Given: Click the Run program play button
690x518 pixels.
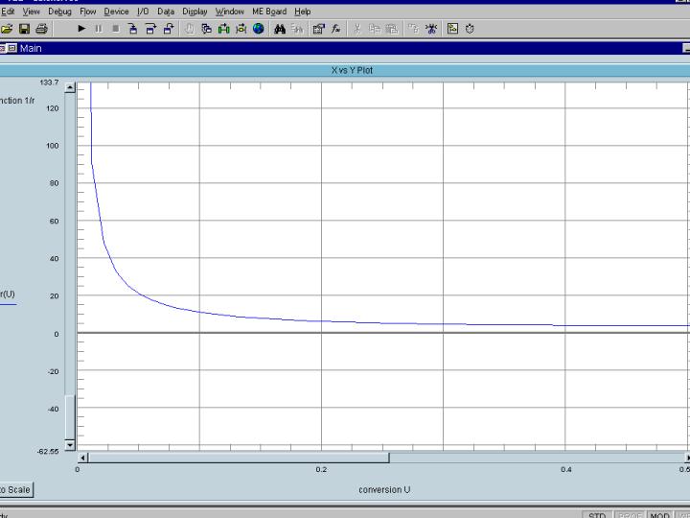Looking at the screenshot, I should (81, 29).
